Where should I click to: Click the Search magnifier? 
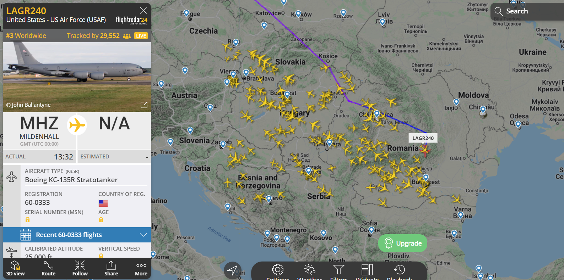coord(498,11)
